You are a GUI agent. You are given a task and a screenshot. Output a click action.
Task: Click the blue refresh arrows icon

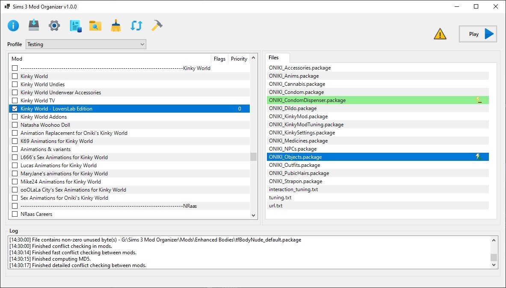click(136, 26)
